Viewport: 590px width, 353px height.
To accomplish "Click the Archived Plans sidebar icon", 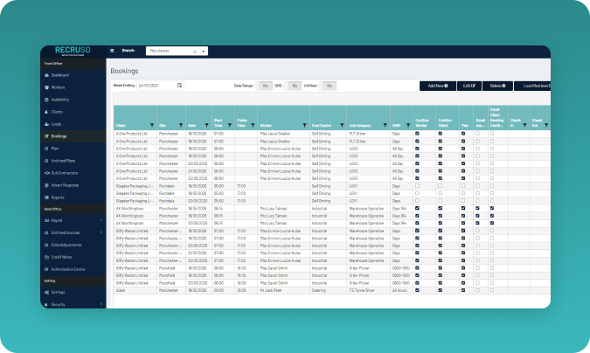I will (x=46, y=161).
